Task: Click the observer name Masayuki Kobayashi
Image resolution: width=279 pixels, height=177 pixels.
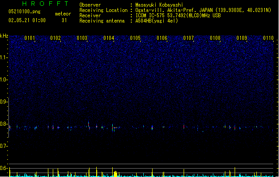Action: tap(159, 5)
